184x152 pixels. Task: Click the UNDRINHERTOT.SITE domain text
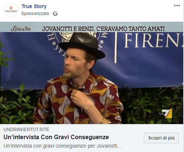pos(26,130)
